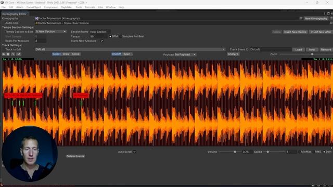The height and width of the screenshot is (187, 333).
Task: Open the Payload No Payload dropdown
Action: 185,55
